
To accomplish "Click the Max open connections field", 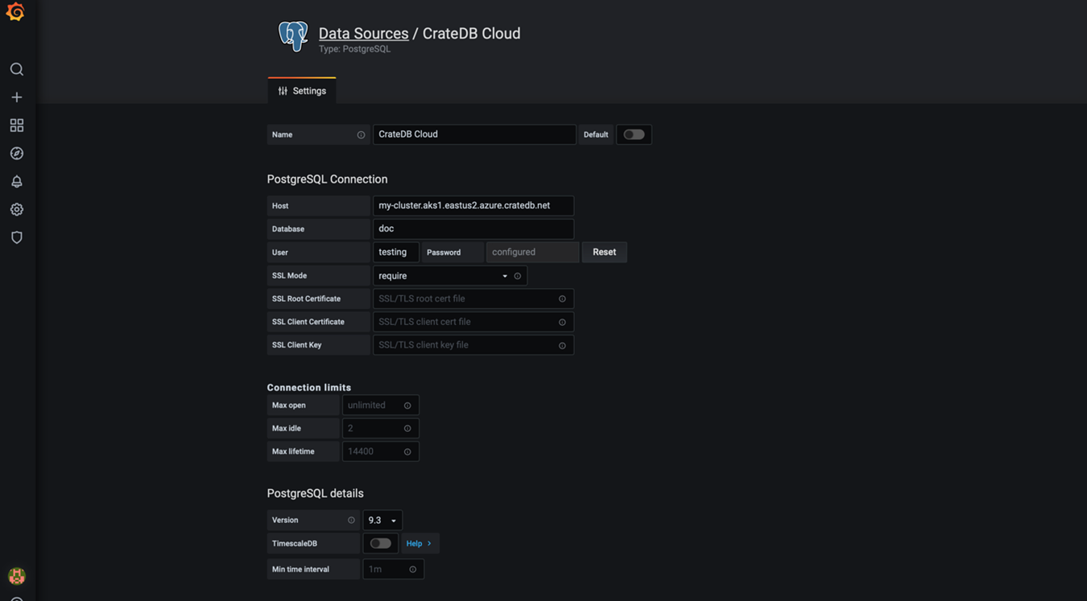I will pyautogui.click(x=372, y=405).
